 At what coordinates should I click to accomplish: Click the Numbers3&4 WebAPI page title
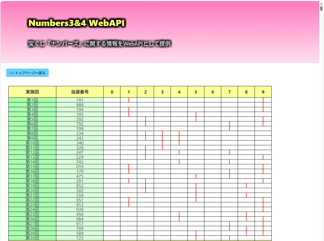[76, 23]
